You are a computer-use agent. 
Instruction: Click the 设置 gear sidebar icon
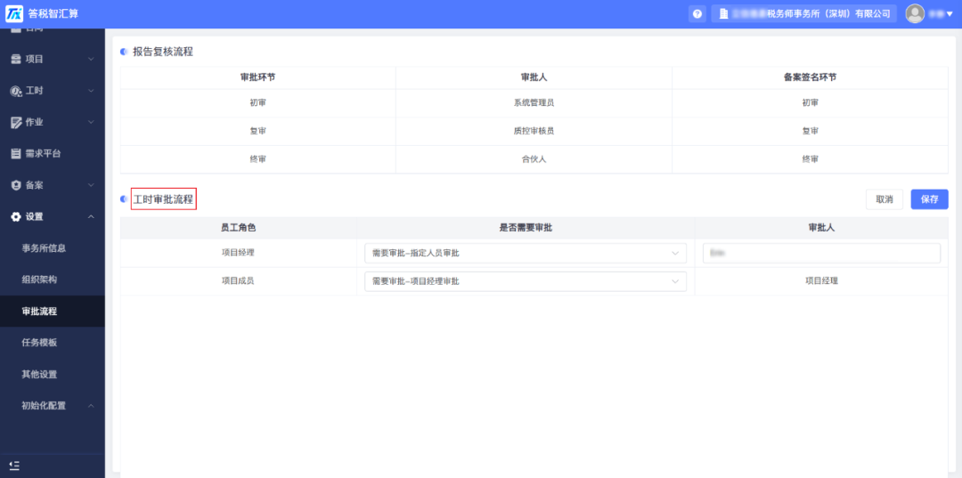17,217
